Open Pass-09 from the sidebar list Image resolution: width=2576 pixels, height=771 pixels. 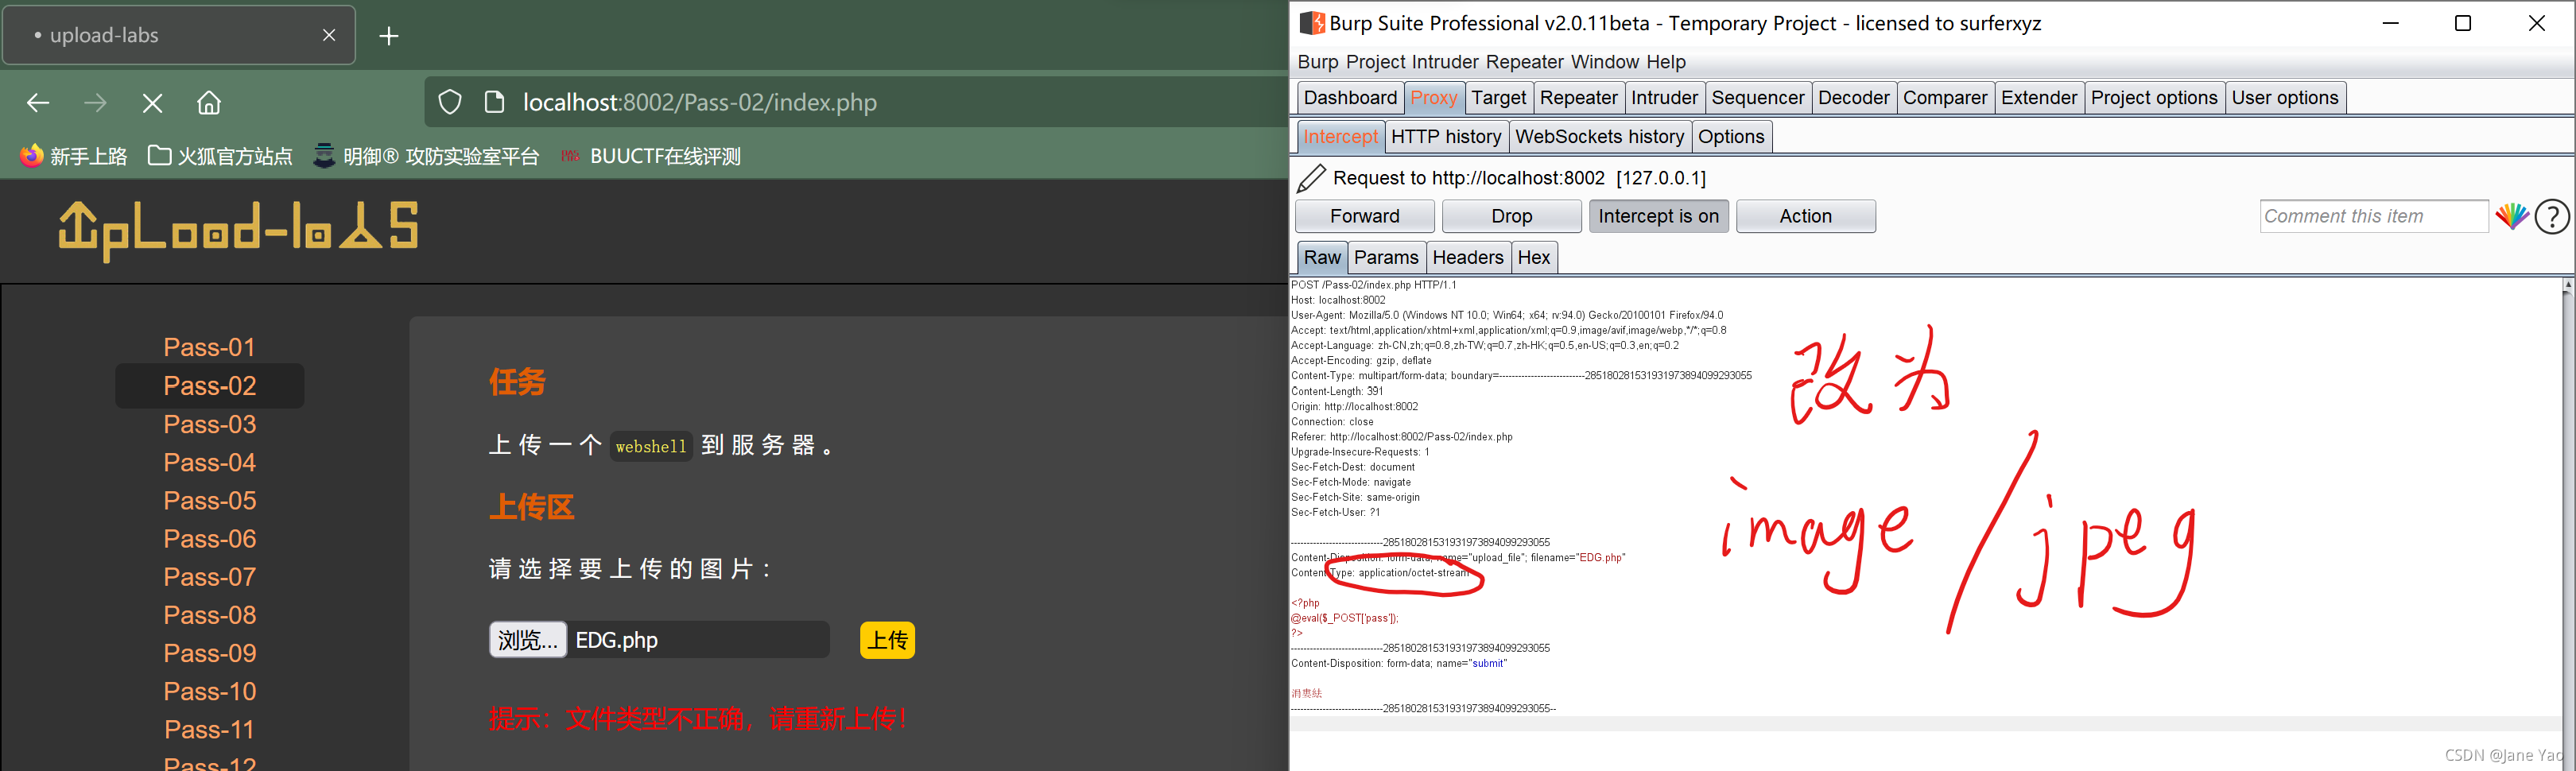coord(210,653)
